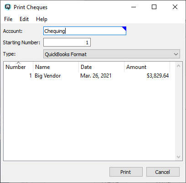This screenshot has height=183, width=186.
Task: Open the File menu
Action: tap(8, 19)
